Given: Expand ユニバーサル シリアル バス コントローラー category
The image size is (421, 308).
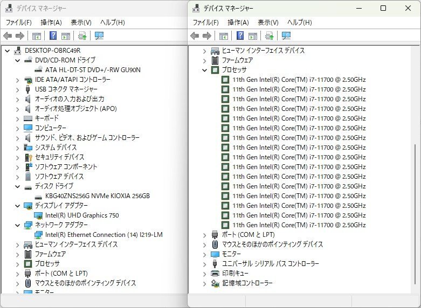Looking at the screenshot, I should tap(205, 264).
